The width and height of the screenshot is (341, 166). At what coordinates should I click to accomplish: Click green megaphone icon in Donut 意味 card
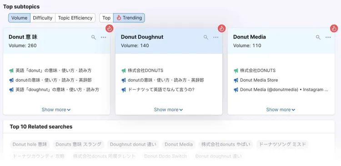point(11,70)
